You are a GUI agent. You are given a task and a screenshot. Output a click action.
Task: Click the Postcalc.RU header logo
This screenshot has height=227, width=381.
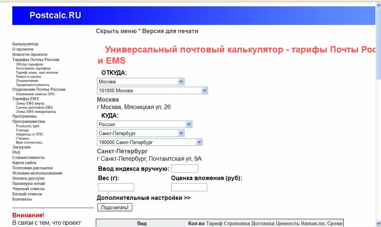click(55, 16)
